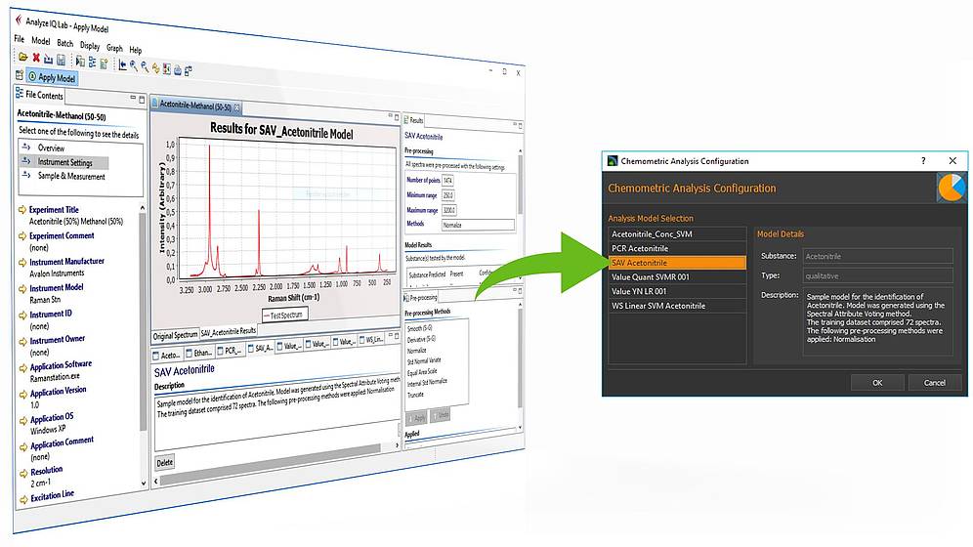Click the open folder toolbar icon
Viewport: 973px width, 547px height.
pos(21,59)
